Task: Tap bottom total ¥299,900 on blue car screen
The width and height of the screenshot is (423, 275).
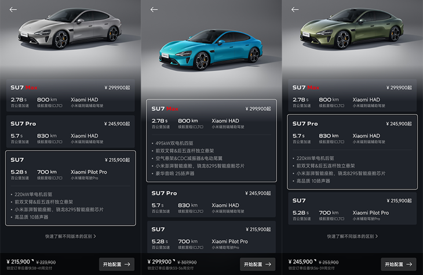Action: point(159,262)
